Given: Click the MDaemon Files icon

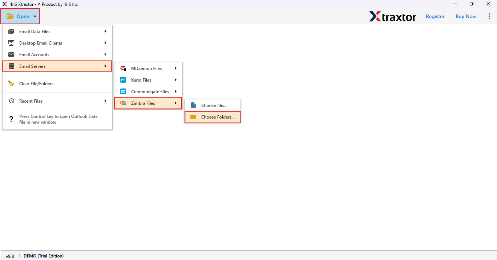Looking at the screenshot, I should point(123,68).
